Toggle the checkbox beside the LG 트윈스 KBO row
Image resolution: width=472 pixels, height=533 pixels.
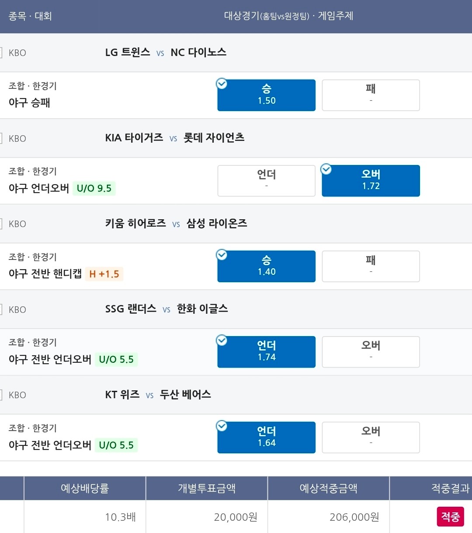point(1,53)
